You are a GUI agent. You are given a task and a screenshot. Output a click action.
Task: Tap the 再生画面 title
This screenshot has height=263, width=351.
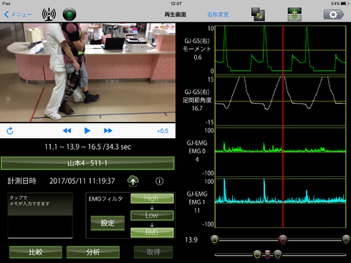[175, 14]
